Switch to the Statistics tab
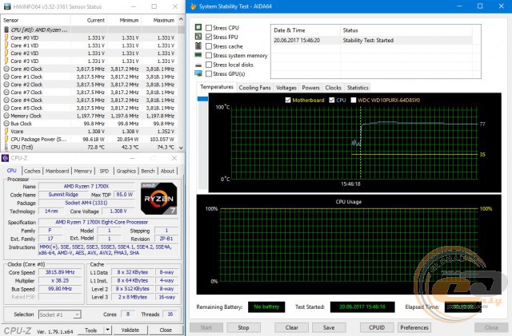Screen dimensions: 512x336 tap(358, 88)
